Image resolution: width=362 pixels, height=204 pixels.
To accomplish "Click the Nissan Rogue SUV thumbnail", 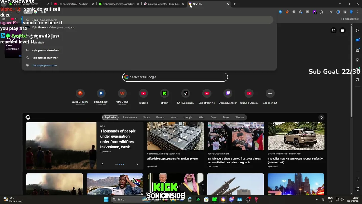I will tap(296, 136).
